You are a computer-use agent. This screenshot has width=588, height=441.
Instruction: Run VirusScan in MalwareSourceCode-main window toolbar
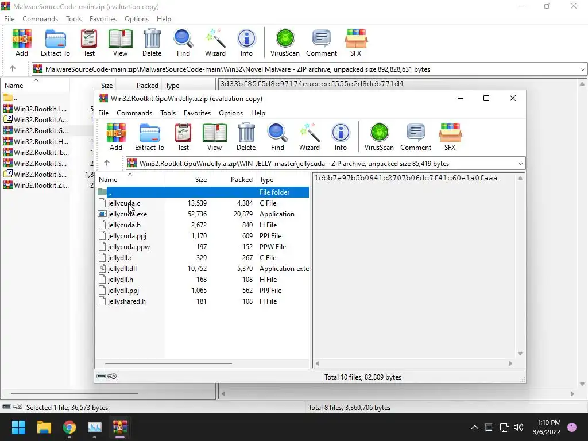click(285, 42)
